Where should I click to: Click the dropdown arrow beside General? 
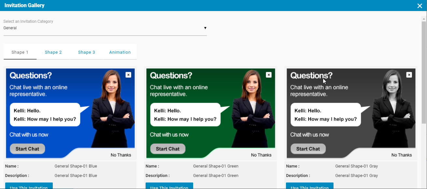205,28
